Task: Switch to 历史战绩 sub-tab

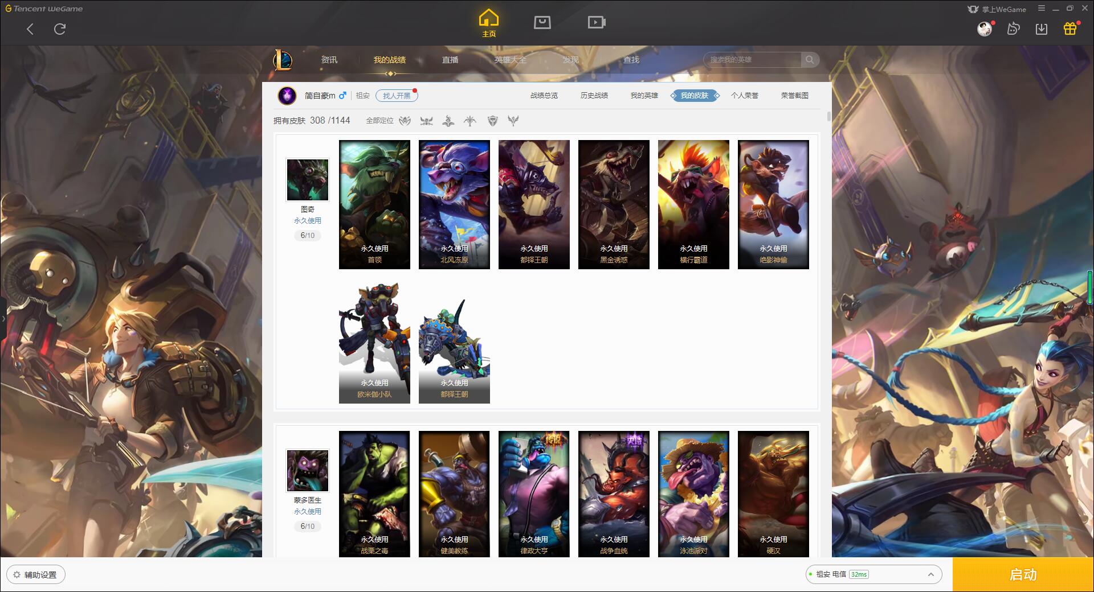Action: [594, 96]
